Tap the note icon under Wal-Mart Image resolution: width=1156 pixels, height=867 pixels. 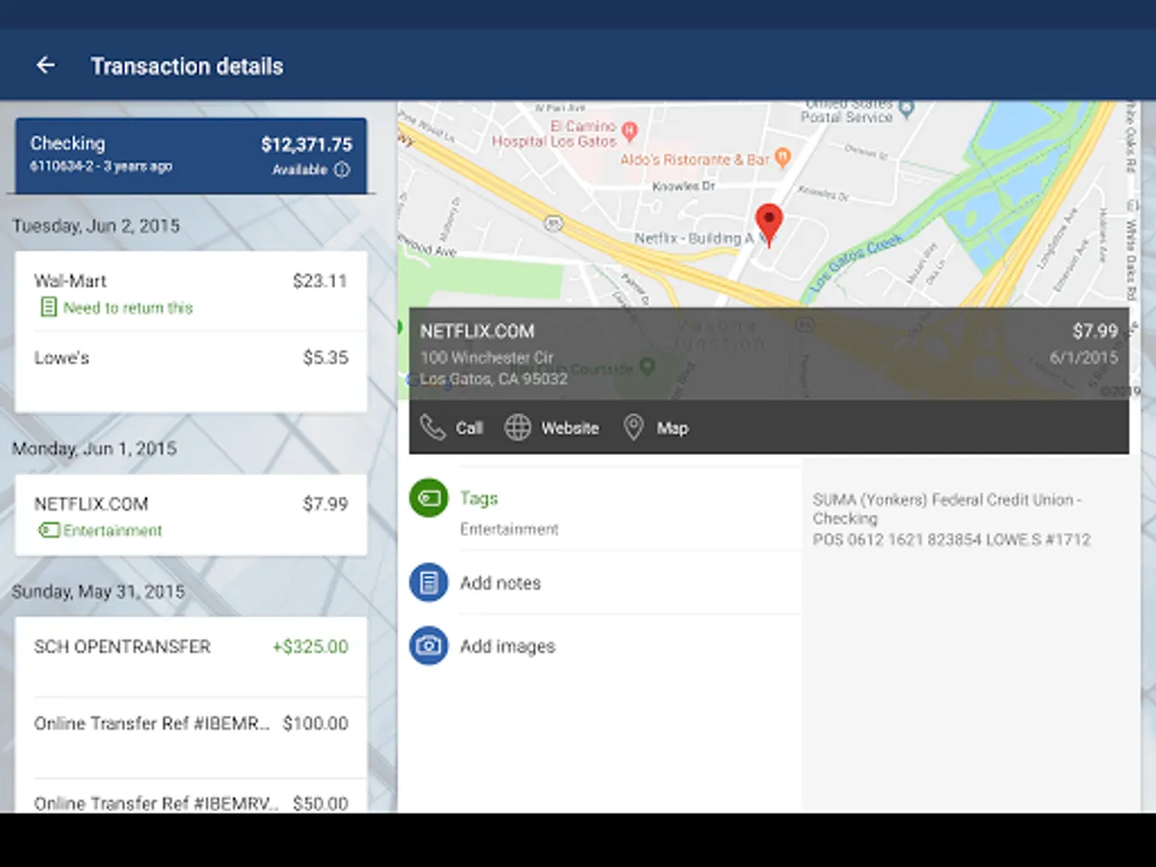coord(47,307)
